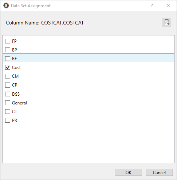
Task: Click the filter list icon beside column name
Action: (166, 23)
